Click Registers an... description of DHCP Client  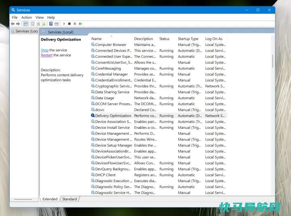coord(145,175)
